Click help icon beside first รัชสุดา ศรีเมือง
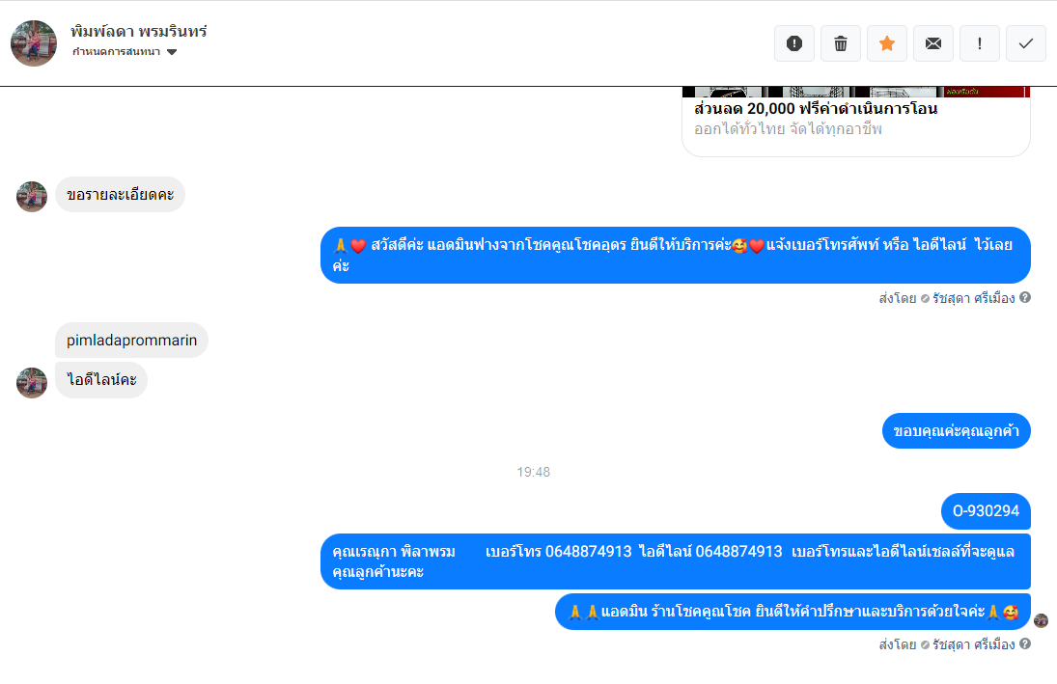Screen dimensions: 1057x684 pos(1024,297)
